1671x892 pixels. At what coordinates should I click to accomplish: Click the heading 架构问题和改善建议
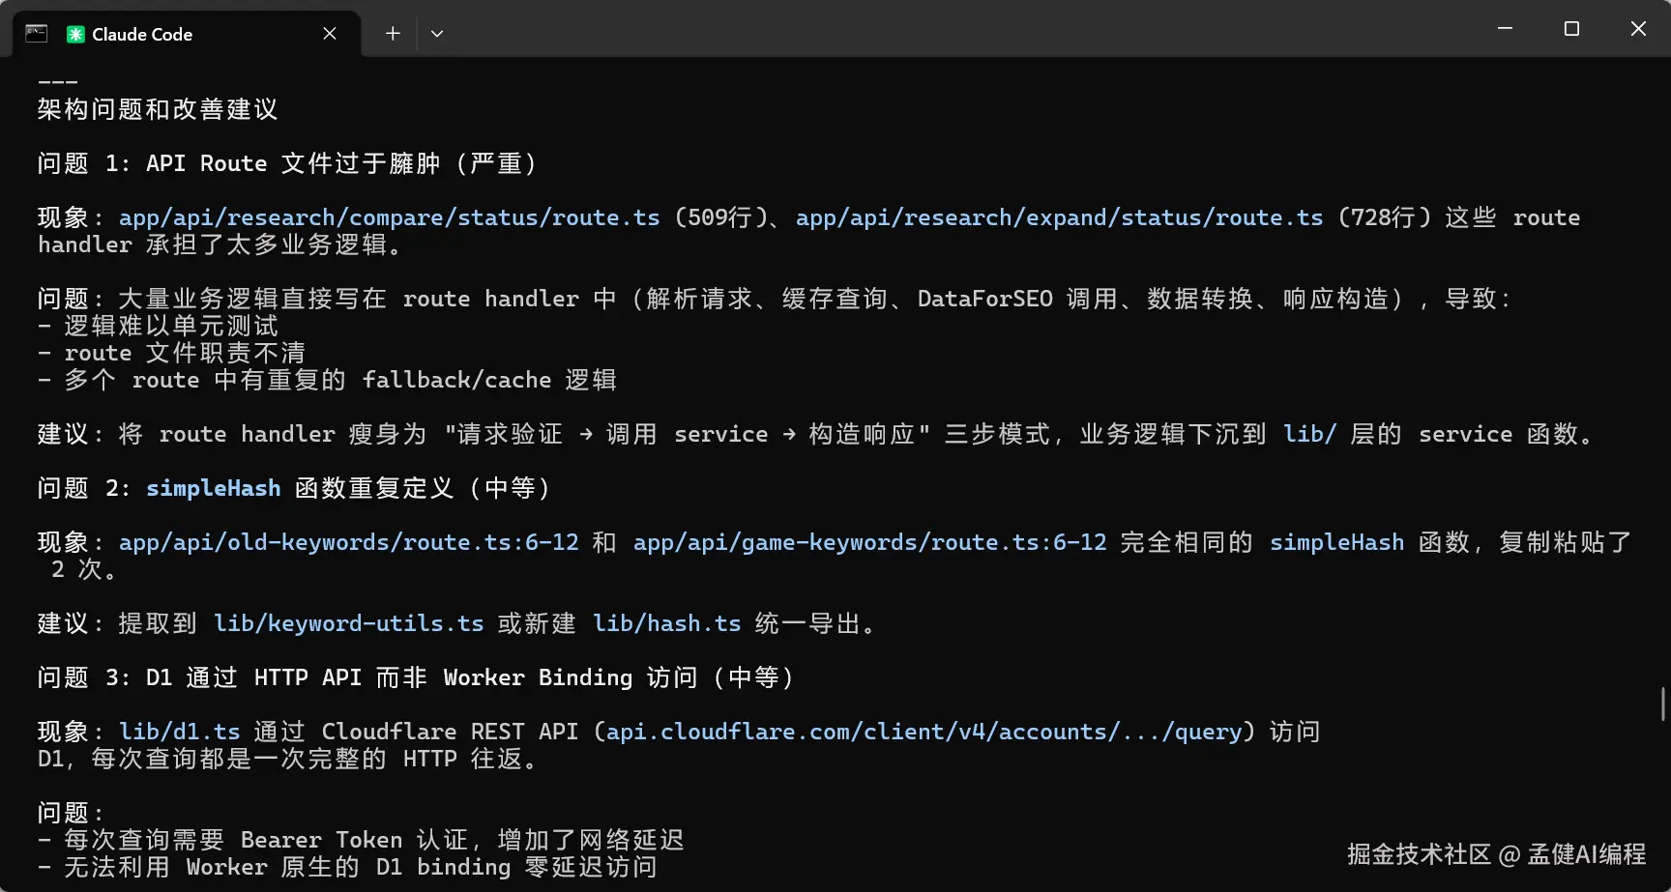158,109
